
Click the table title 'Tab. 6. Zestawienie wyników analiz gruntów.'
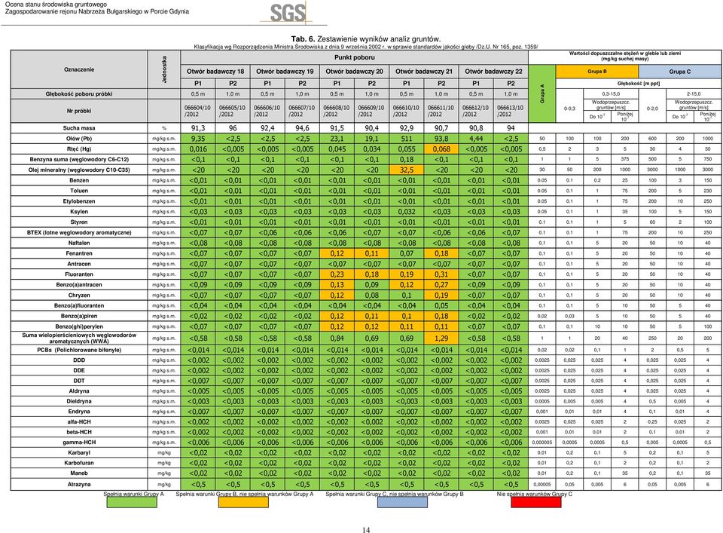click(x=366, y=39)
